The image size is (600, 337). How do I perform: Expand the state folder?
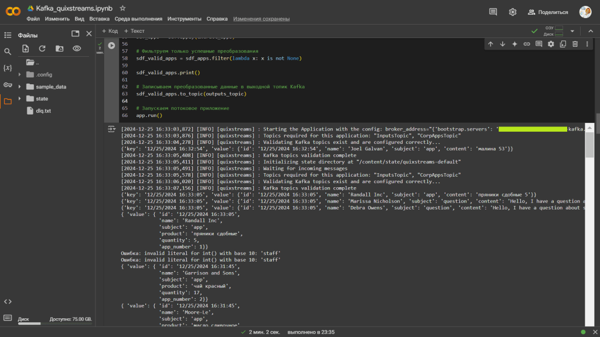(x=19, y=99)
